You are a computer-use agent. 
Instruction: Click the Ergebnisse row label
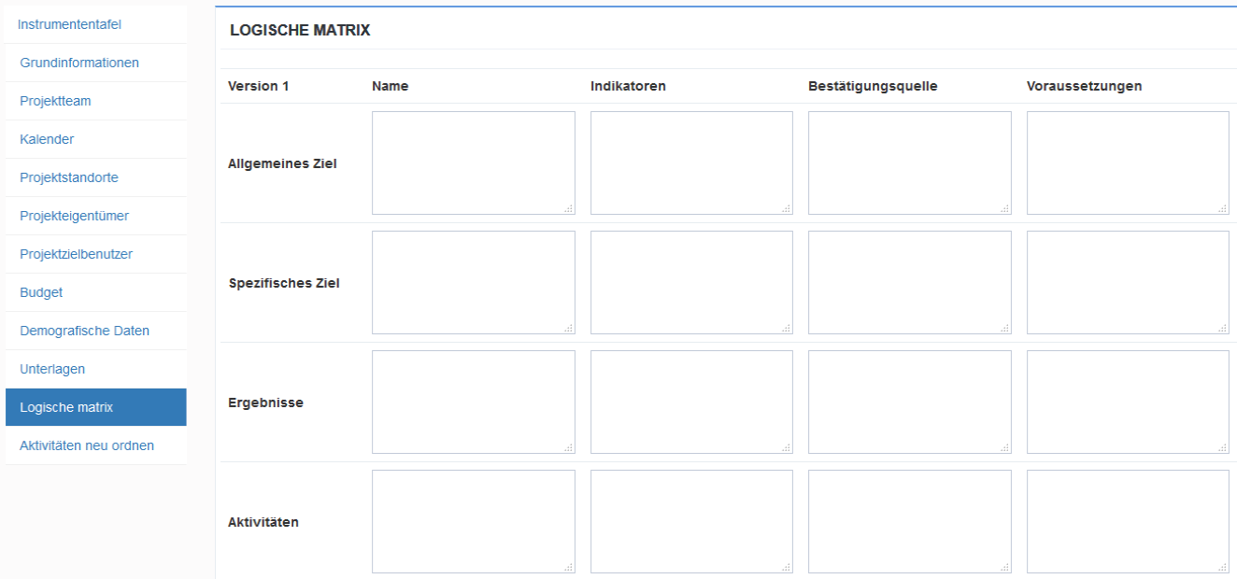tap(265, 402)
